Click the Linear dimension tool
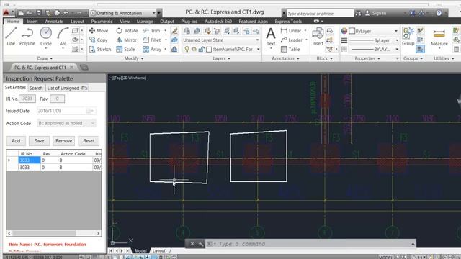461x259 pixels. pos(291,30)
